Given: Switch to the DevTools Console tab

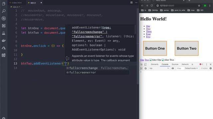Looking at the screenshot, I should pyautogui.click(x=165, y=64).
